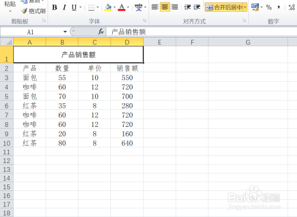The width and height of the screenshot is (297, 217).
Task: Open 字体 dialog launcher
Action: [145, 21]
